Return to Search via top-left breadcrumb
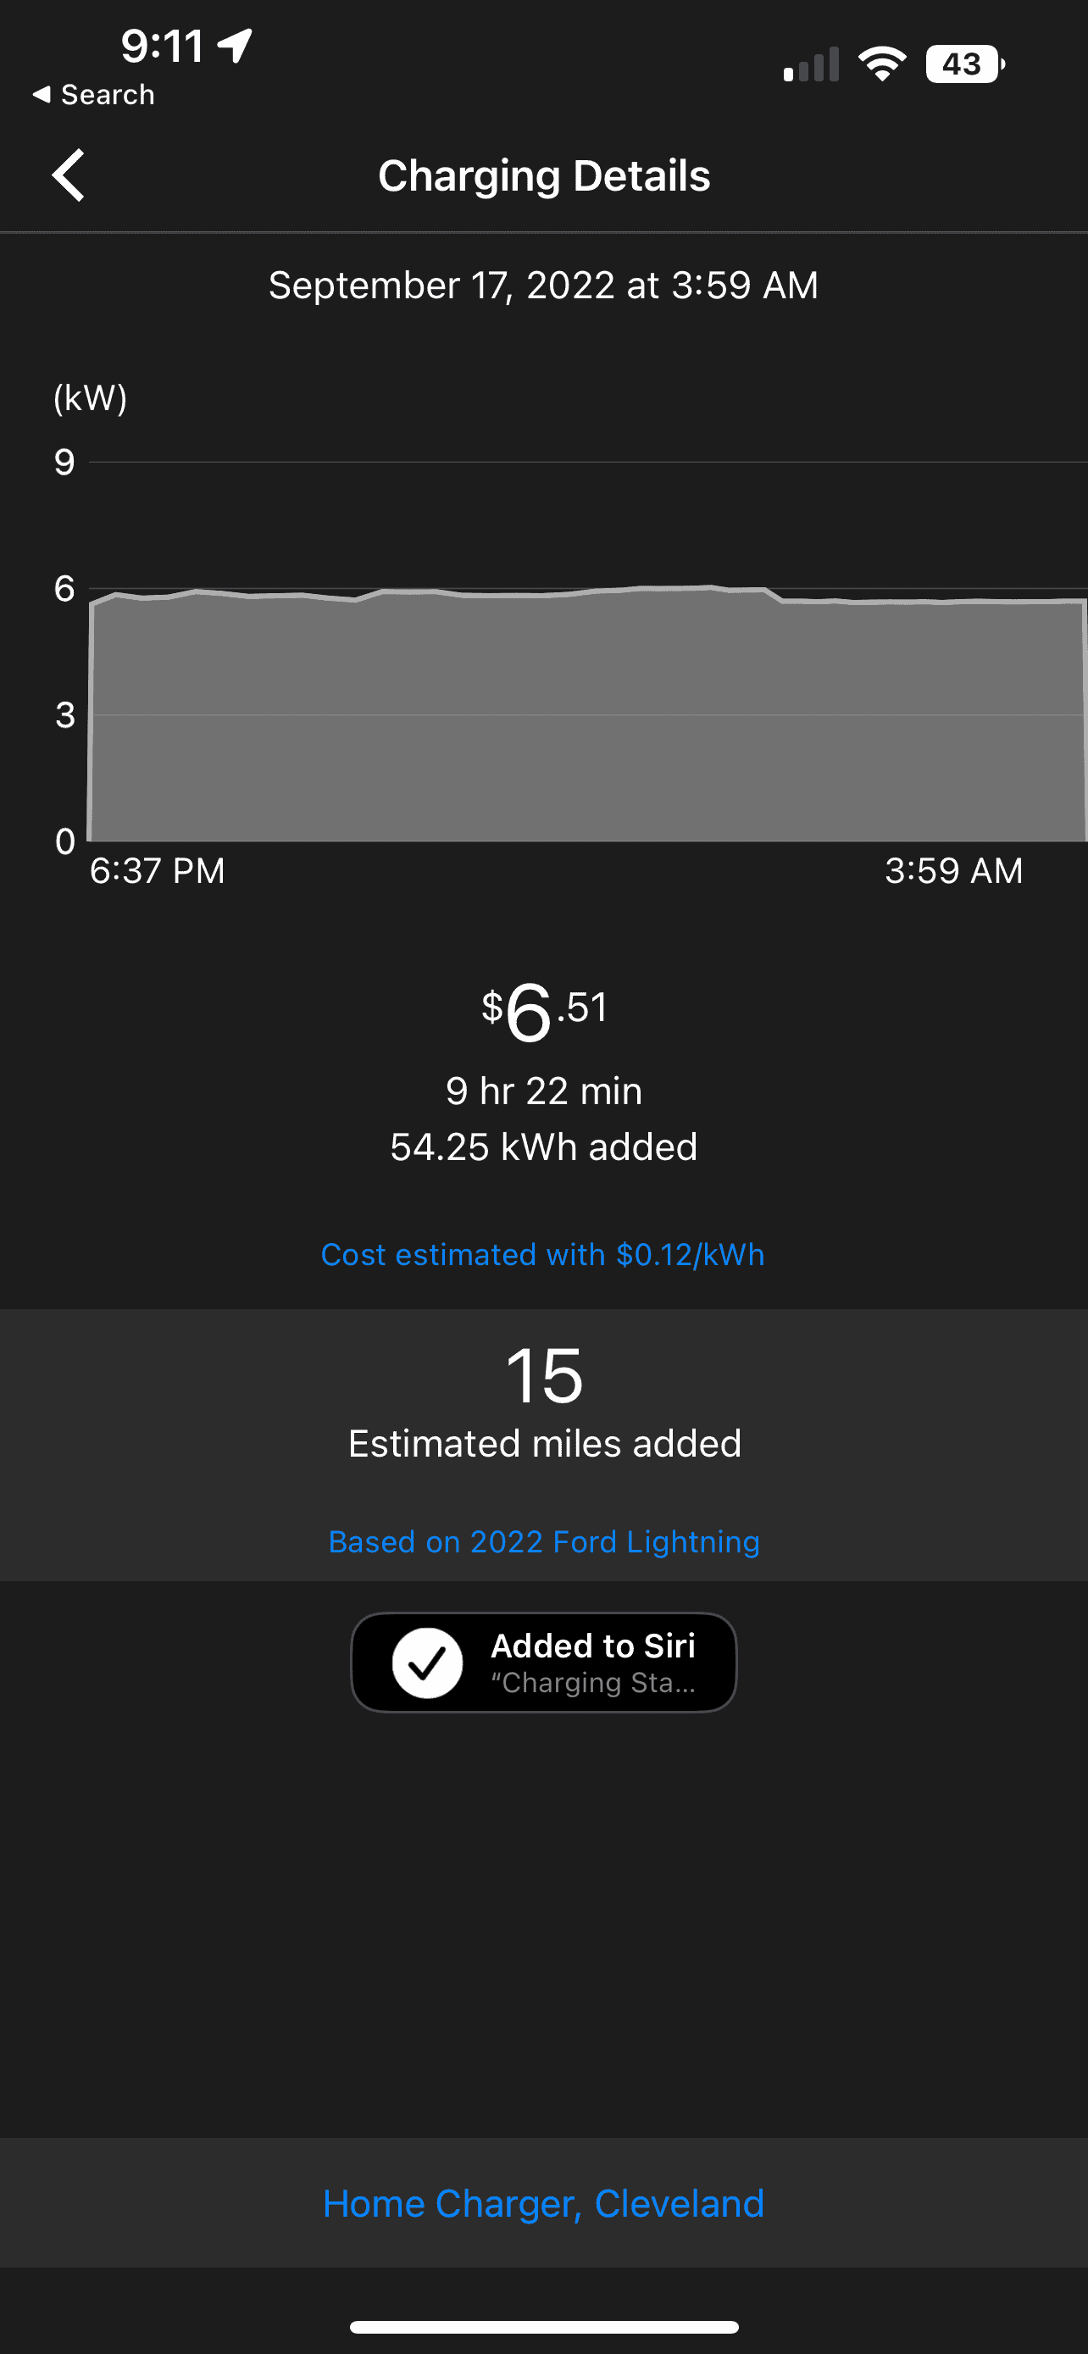Screen dimensions: 1088x2354 point(94,94)
